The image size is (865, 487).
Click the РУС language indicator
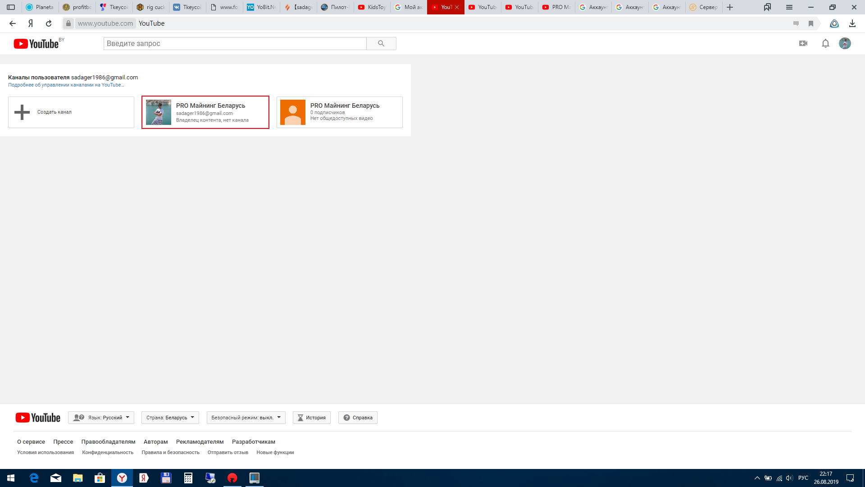pyautogui.click(x=803, y=478)
